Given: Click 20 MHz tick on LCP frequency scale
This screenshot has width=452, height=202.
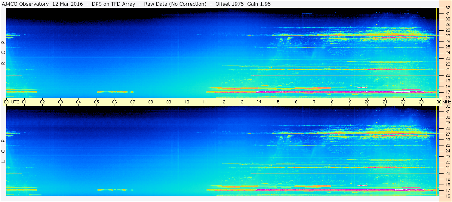Looking at the screenshot, I should pyautogui.click(x=447, y=173).
